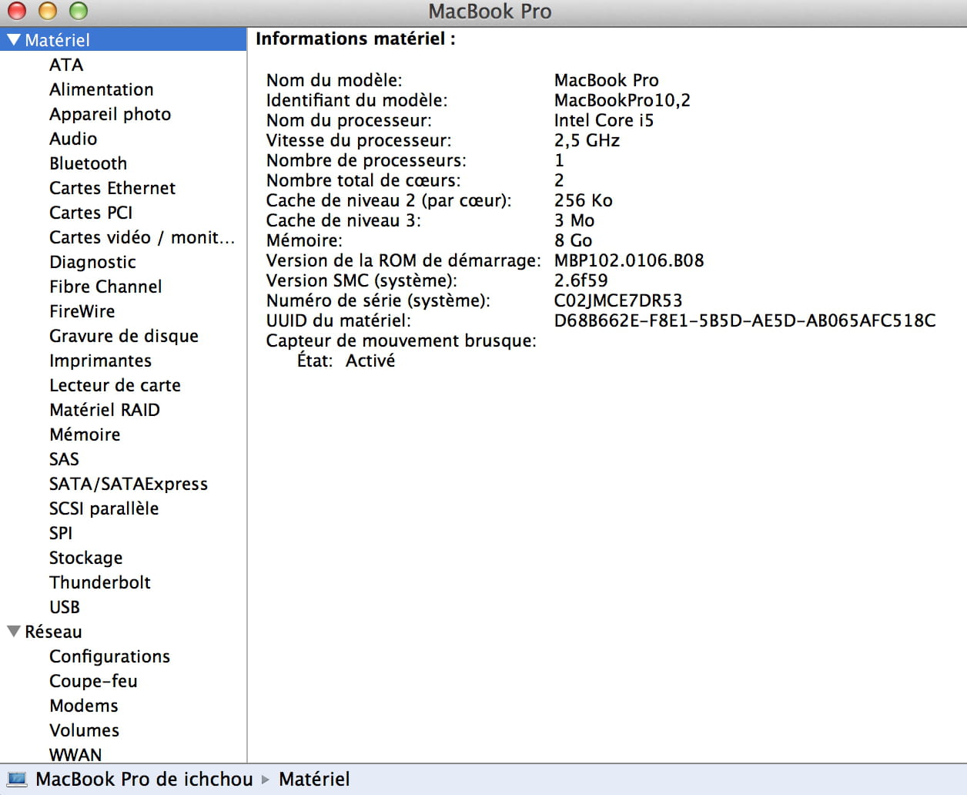Click the green zoom window button
Screen dimensions: 967x795
coord(79,11)
